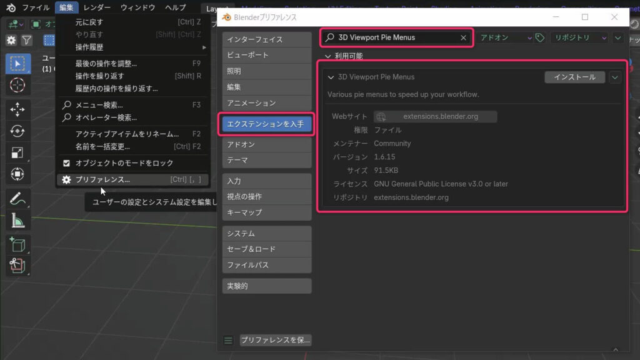This screenshot has height=360, width=640.
Task: Choose メニュー検索... entry
Action: click(x=132, y=105)
